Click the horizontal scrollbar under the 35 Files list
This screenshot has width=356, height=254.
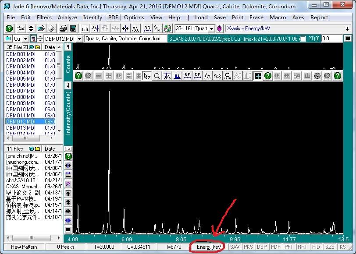pos(30,138)
